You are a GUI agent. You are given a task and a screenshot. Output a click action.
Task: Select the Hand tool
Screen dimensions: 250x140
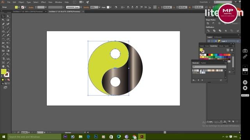point(3,66)
